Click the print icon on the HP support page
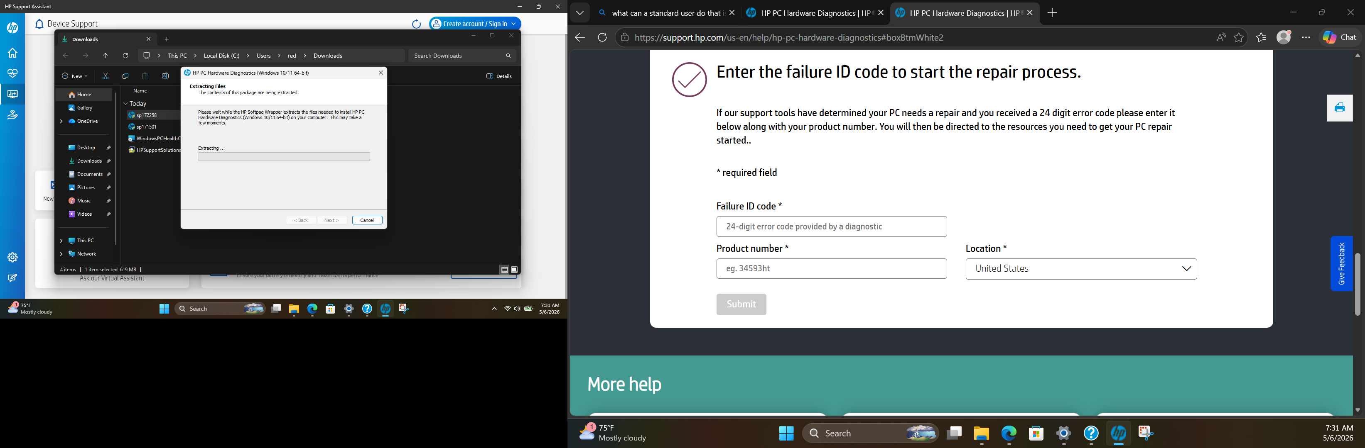The height and width of the screenshot is (448, 1365). tap(1340, 108)
